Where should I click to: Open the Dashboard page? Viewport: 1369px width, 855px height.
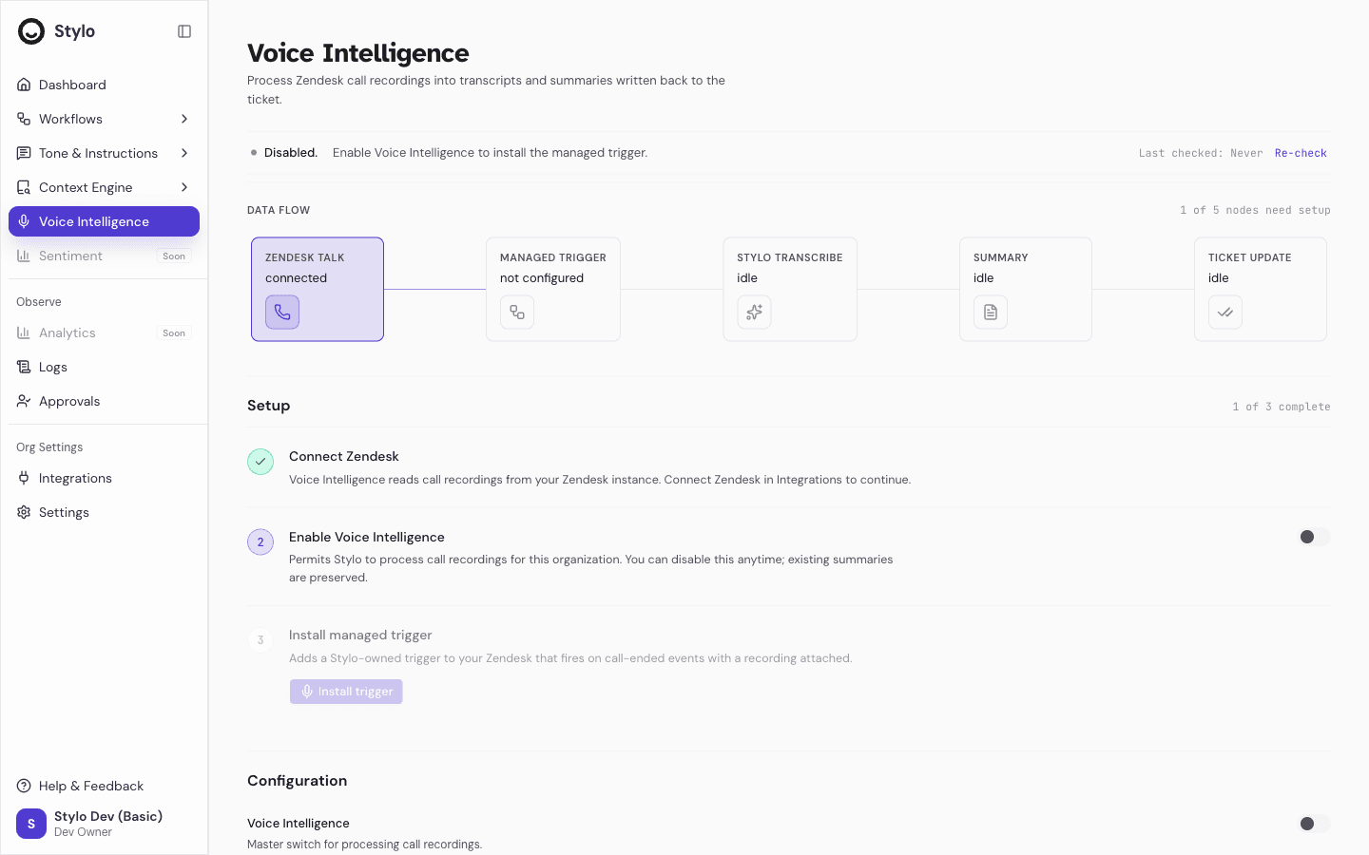(104, 85)
